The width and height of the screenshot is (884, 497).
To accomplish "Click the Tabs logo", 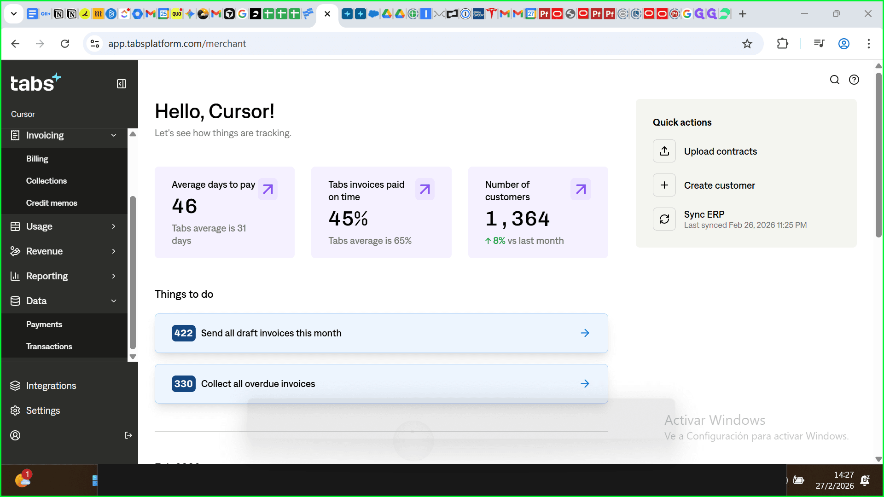I will click(x=35, y=83).
